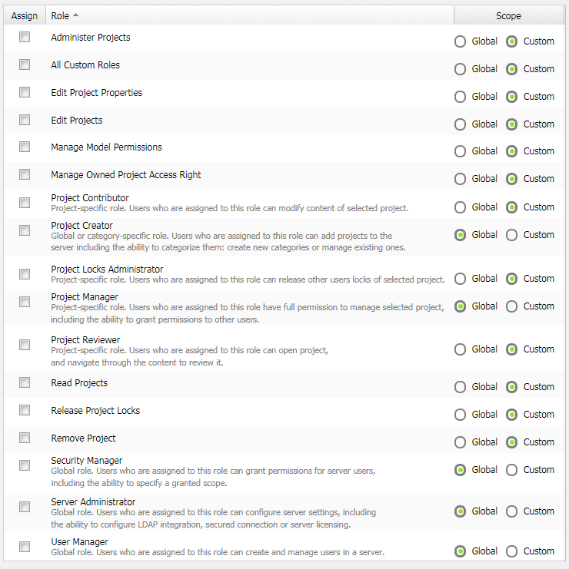Choose Custom scope for Project Creator
Image resolution: width=569 pixels, height=569 pixels.
pos(512,235)
